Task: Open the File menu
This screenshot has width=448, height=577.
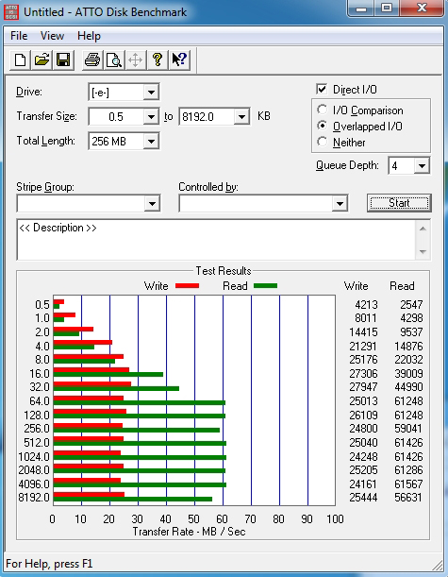Action: [x=19, y=36]
